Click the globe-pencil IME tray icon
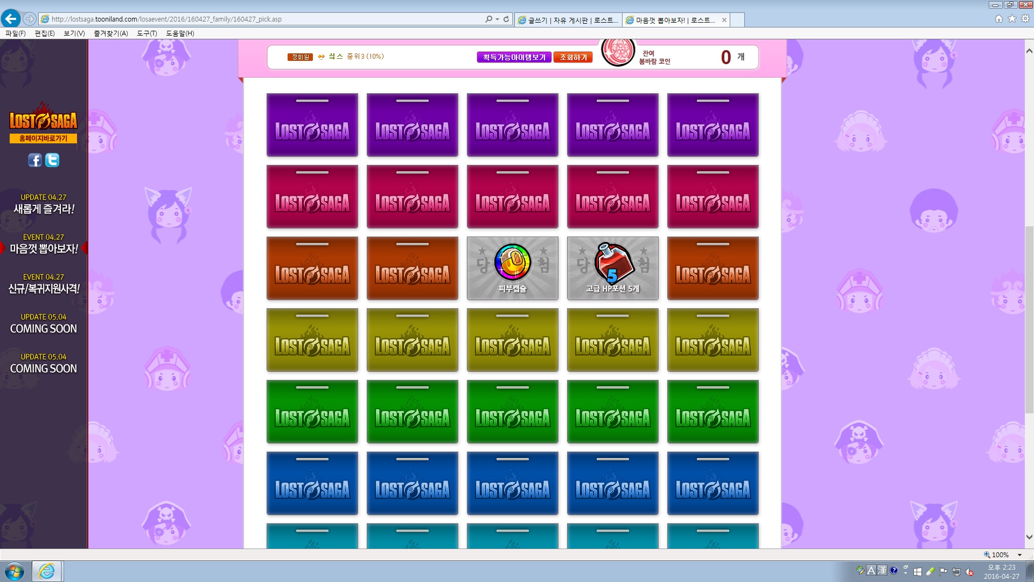 tap(860, 570)
